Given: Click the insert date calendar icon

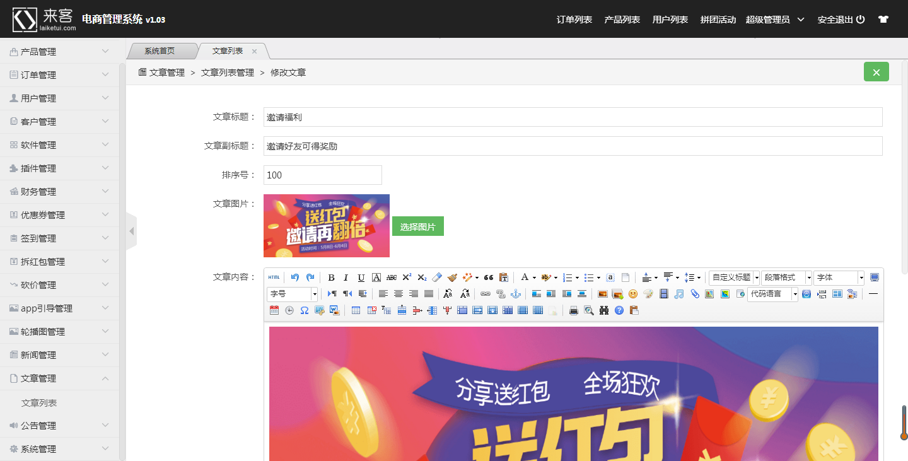Looking at the screenshot, I should 274,310.
